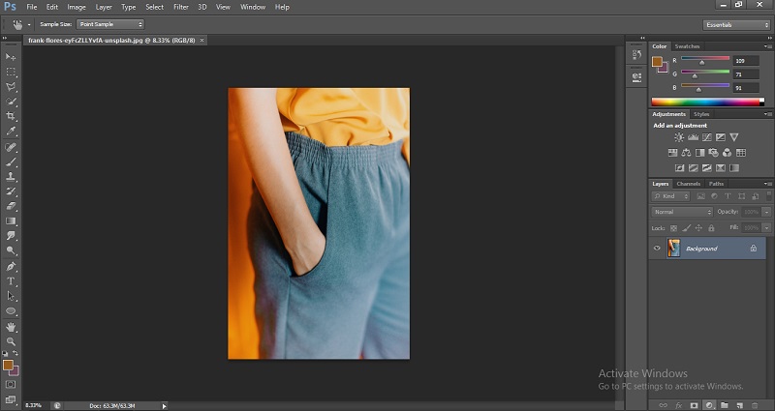Toggle lock all for layer
The image size is (775, 411).
(x=711, y=228)
